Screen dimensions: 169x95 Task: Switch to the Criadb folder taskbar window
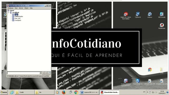24,92
